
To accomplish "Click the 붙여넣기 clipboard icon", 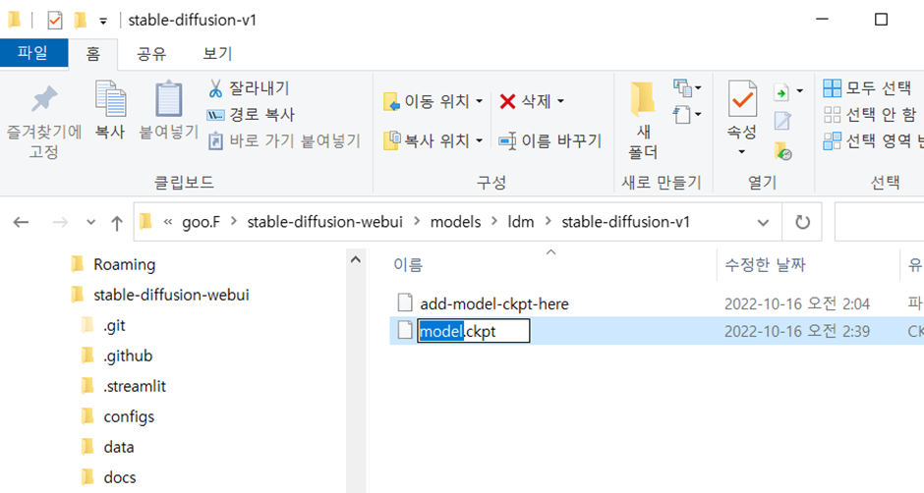I will click(168, 98).
